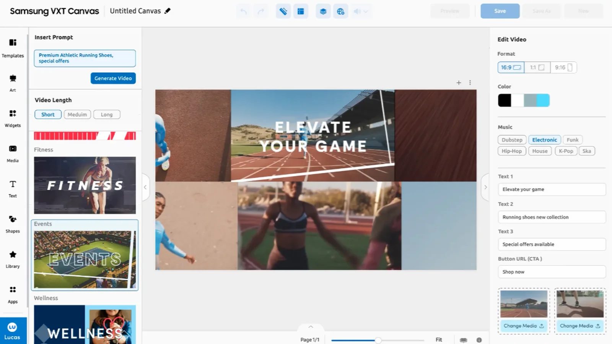Open the Shapes sidebar panel
Image resolution: width=612 pixels, height=344 pixels.
[x=13, y=224]
